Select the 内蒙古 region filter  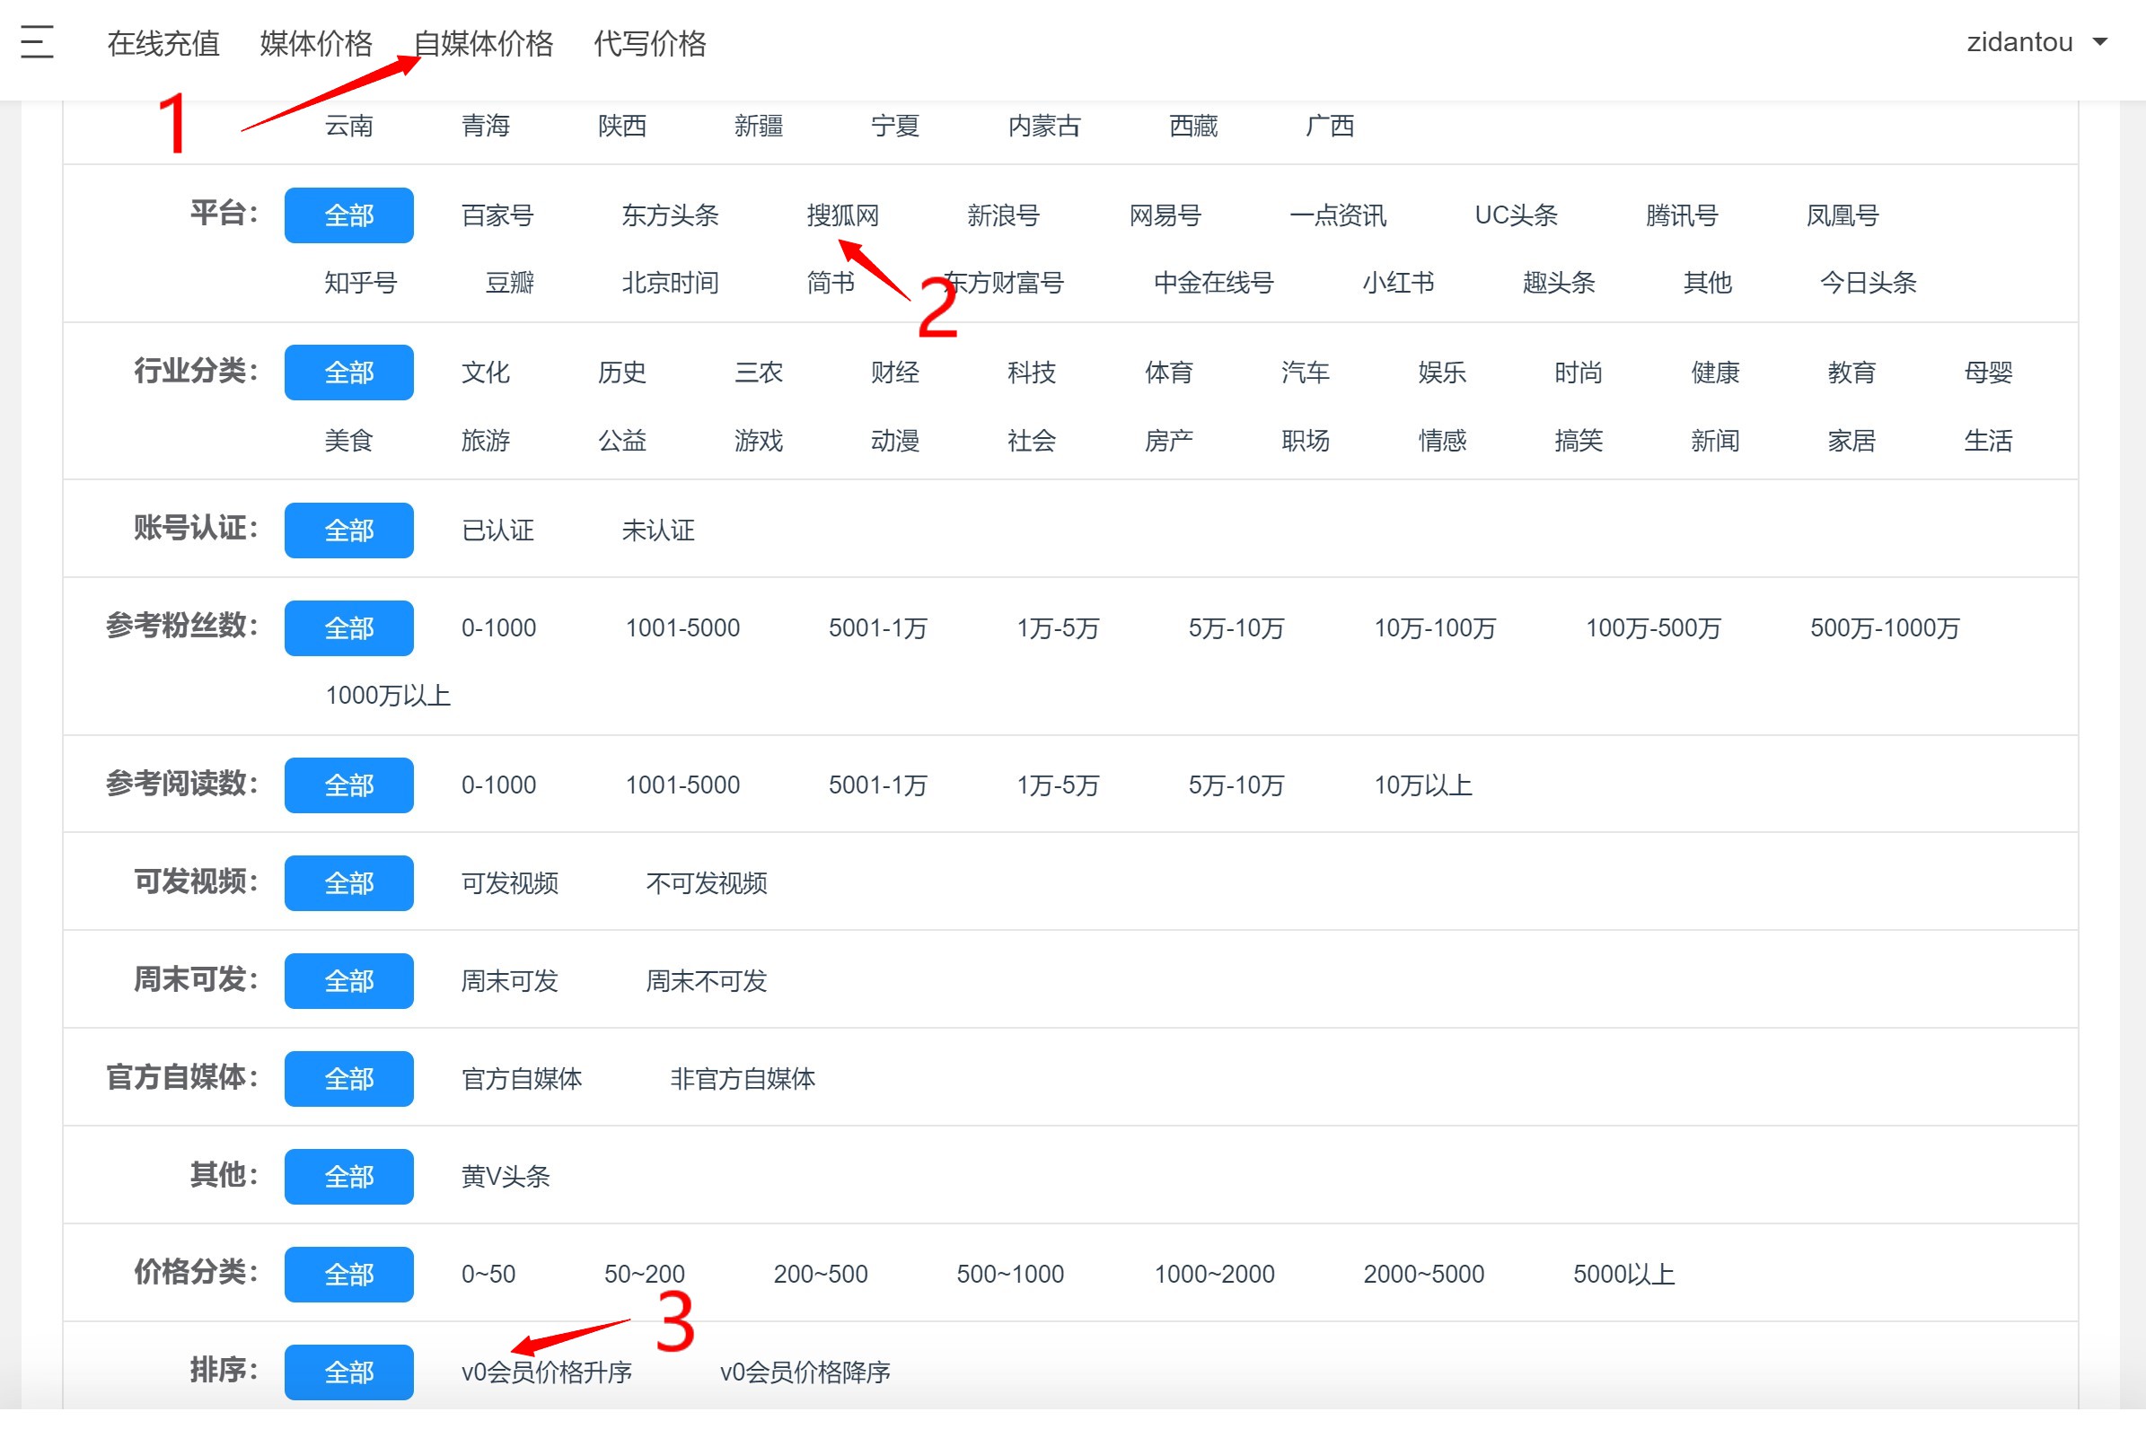pos(1043,126)
